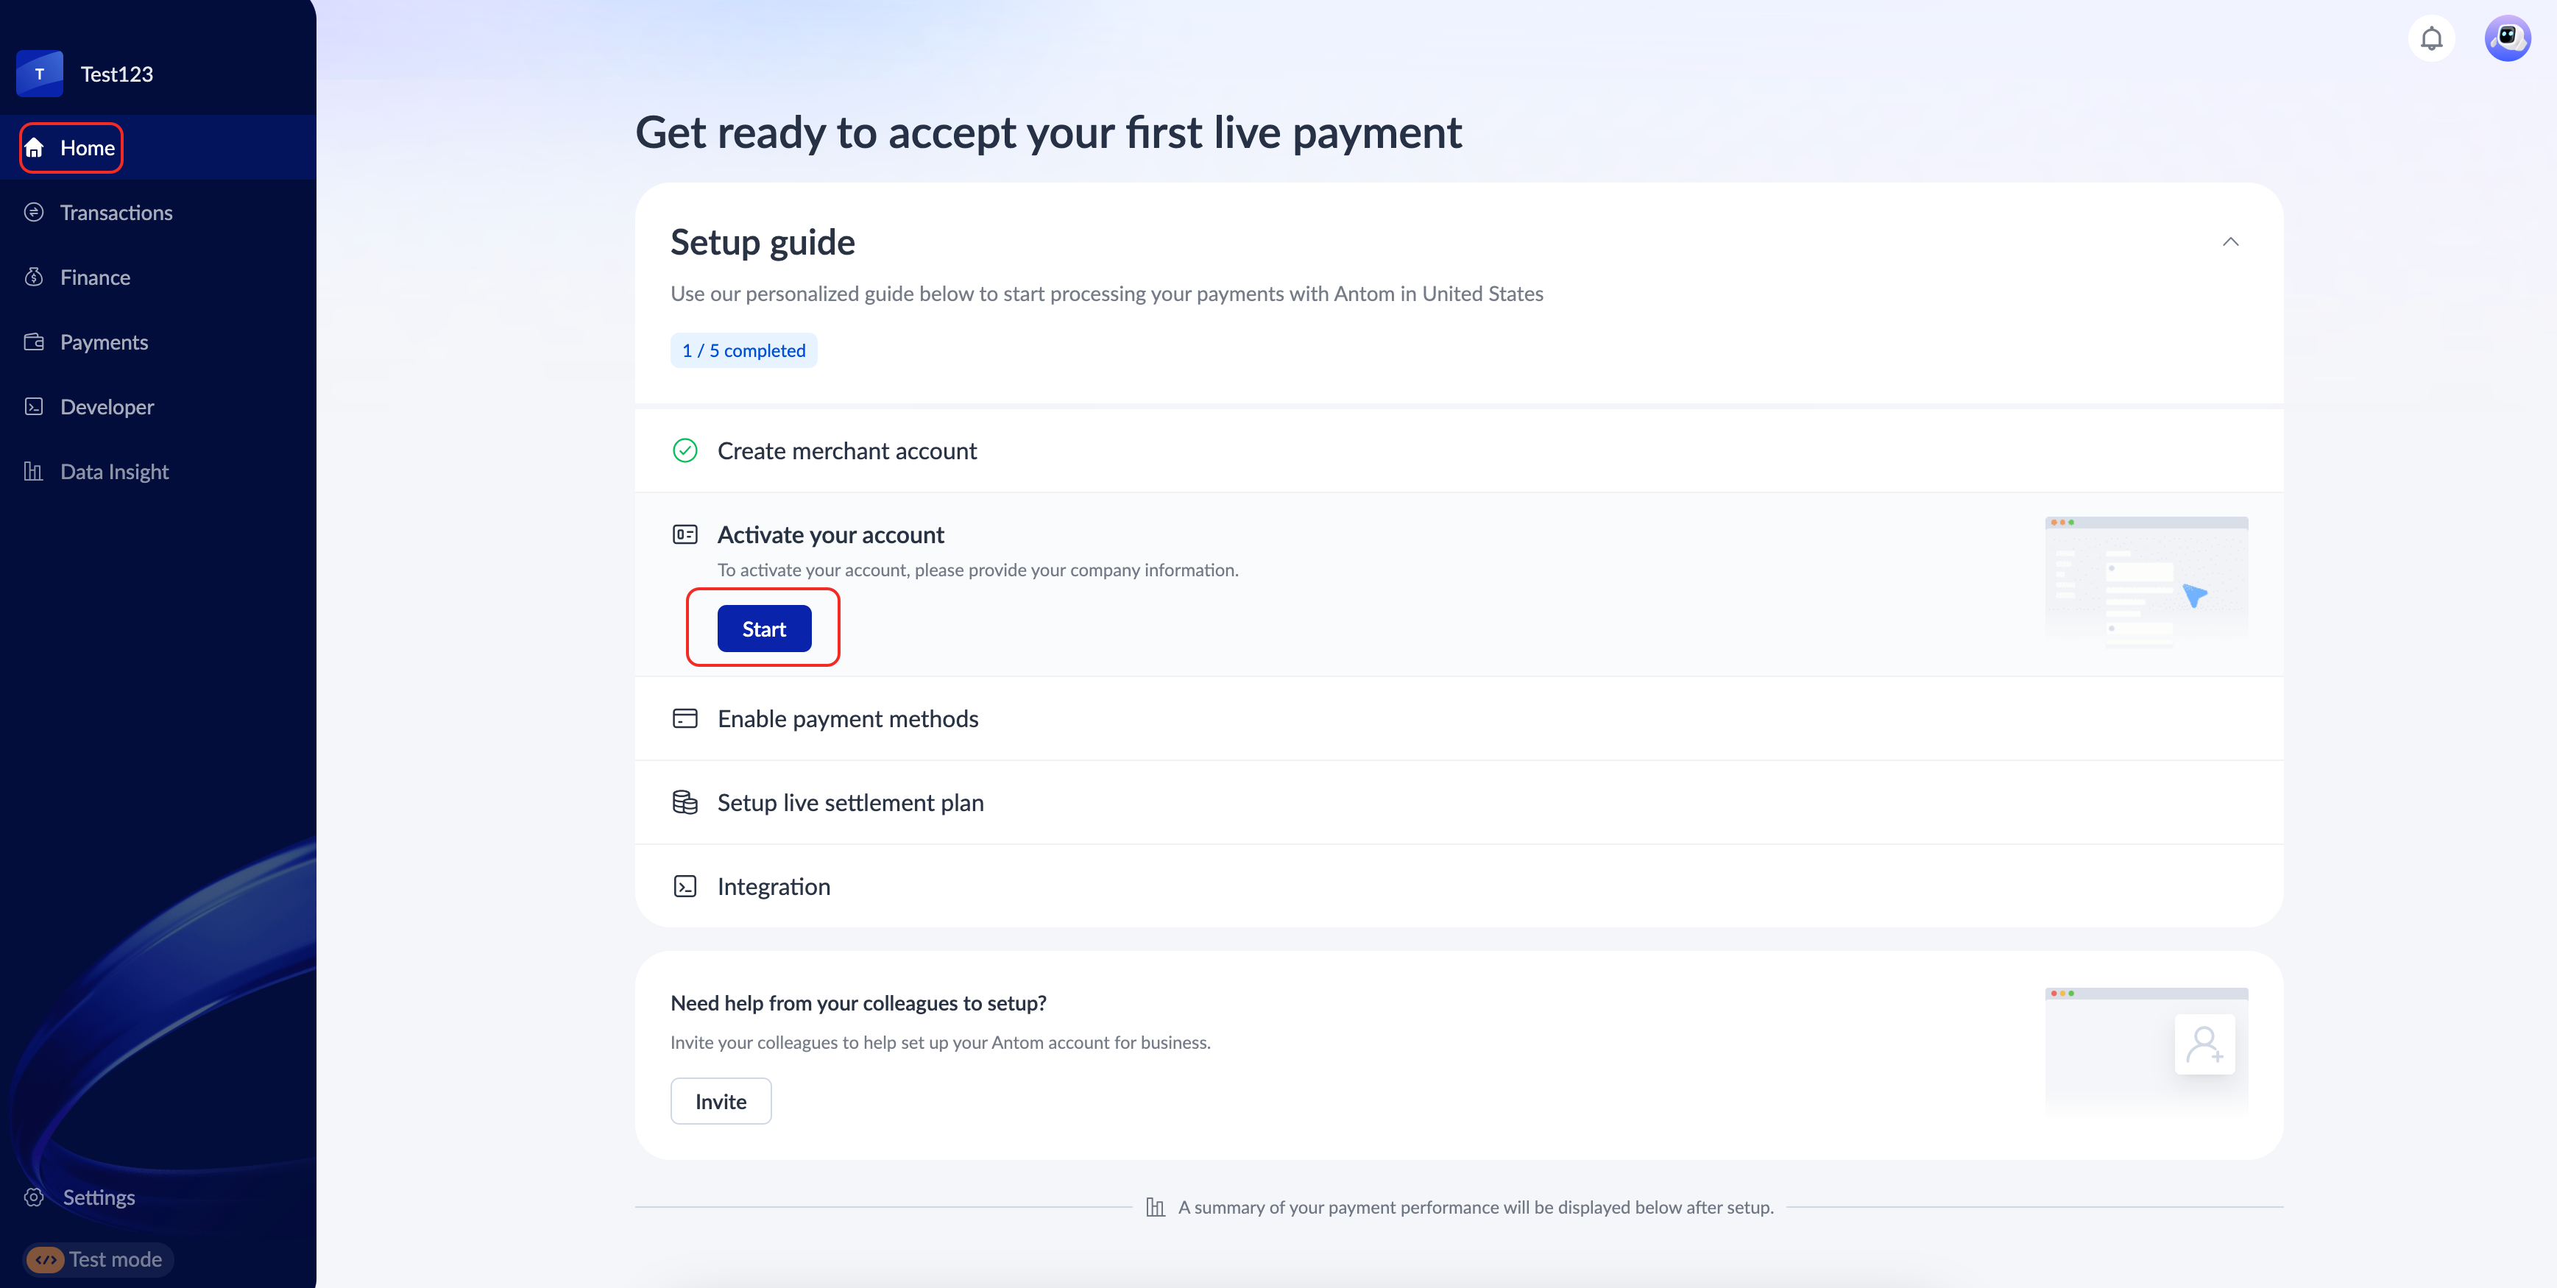
Task: Click the settlement plan coins icon
Action: (685, 802)
